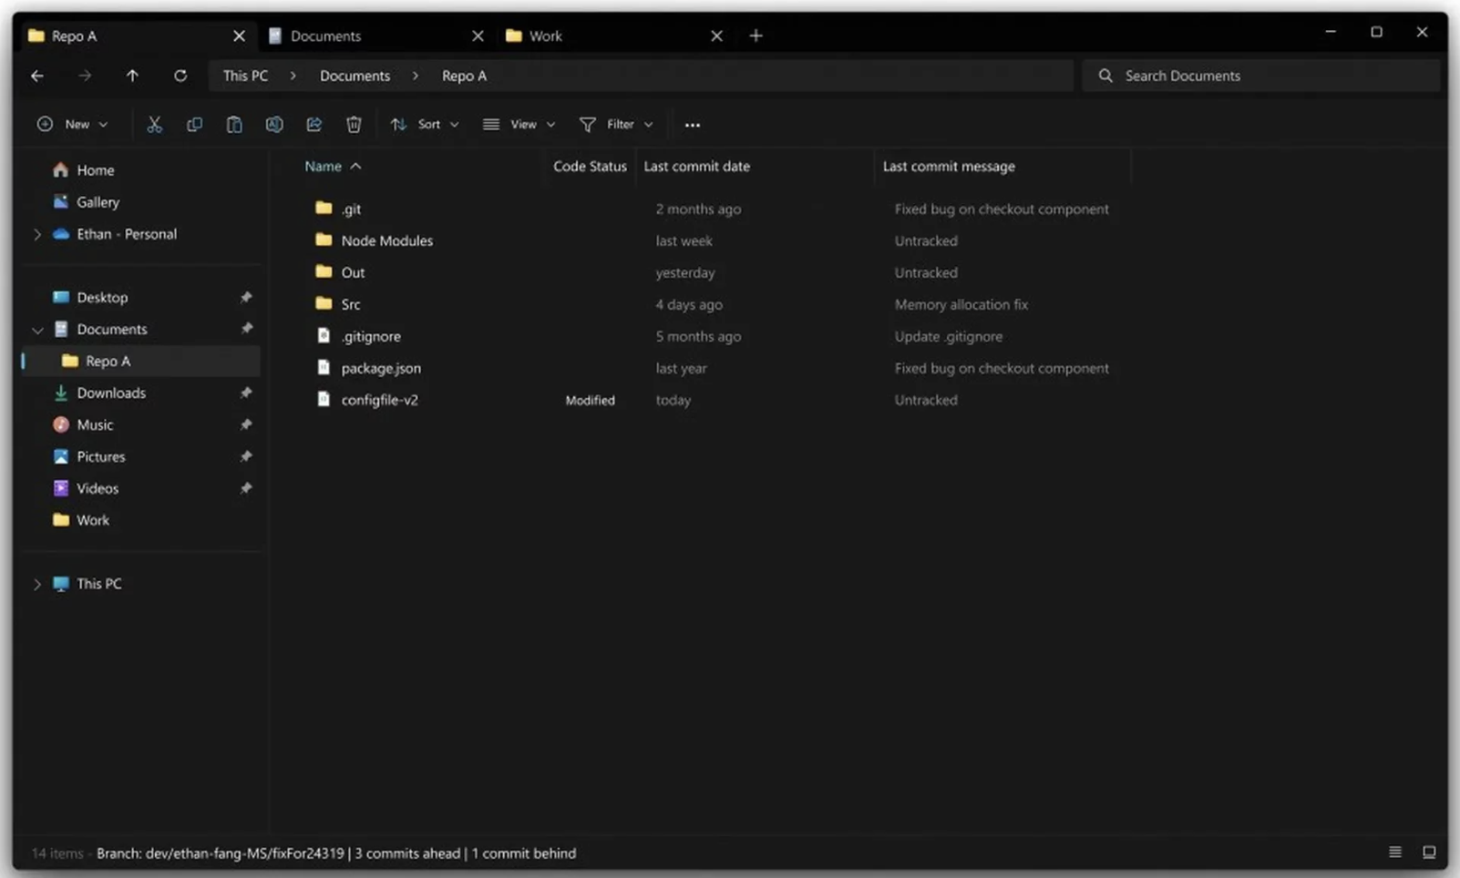Expand Ethan - Personal tree node
1460x878 pixels.
37,234
